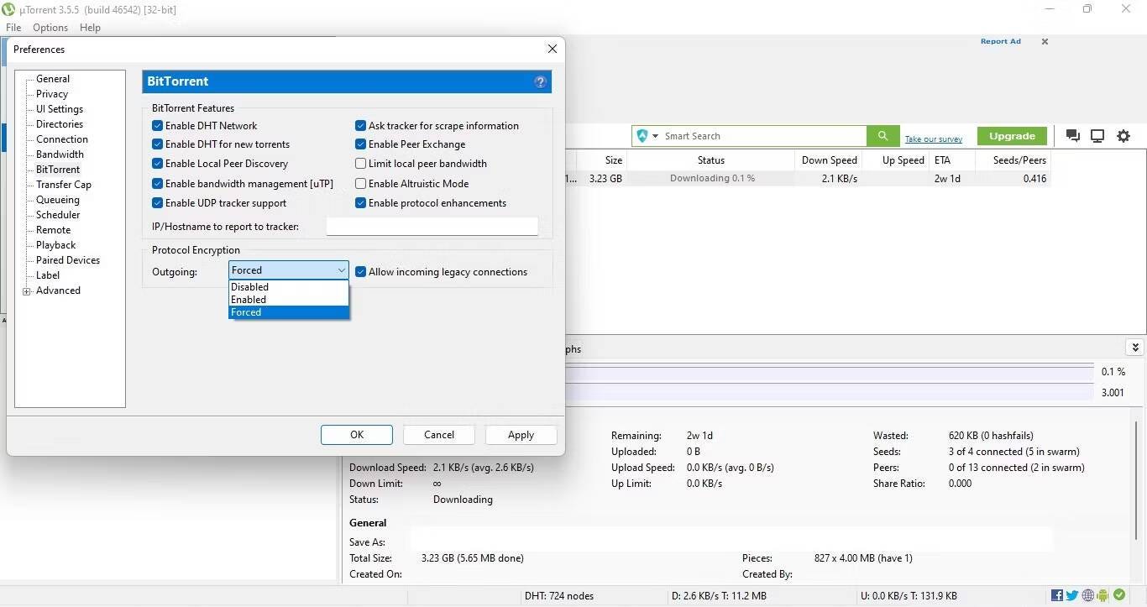Open uTorrent settings via gear icon
Screen dimensions: 1147x607
pos(1123,135)
